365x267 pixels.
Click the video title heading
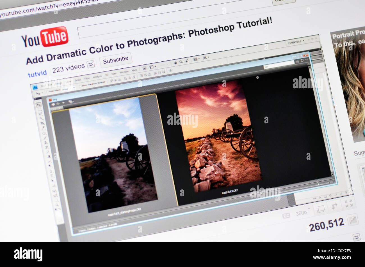(149, 41)
